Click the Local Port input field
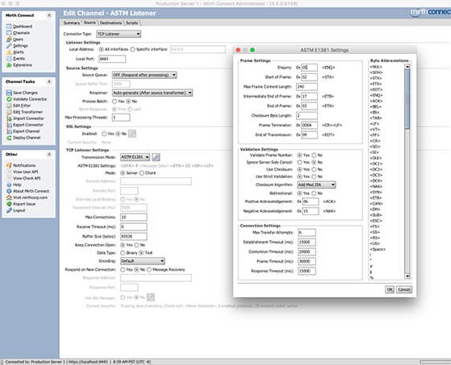451x365 pixels. coord(112,59)
